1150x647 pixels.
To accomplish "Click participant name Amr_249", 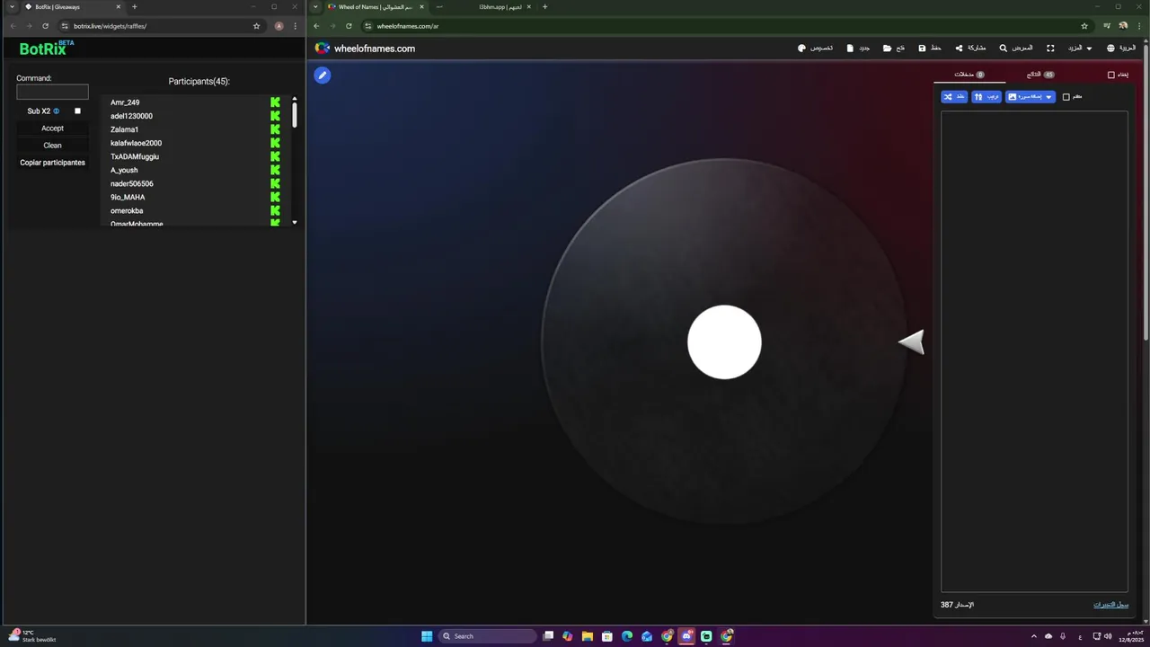I will click(x=125, y=102).
